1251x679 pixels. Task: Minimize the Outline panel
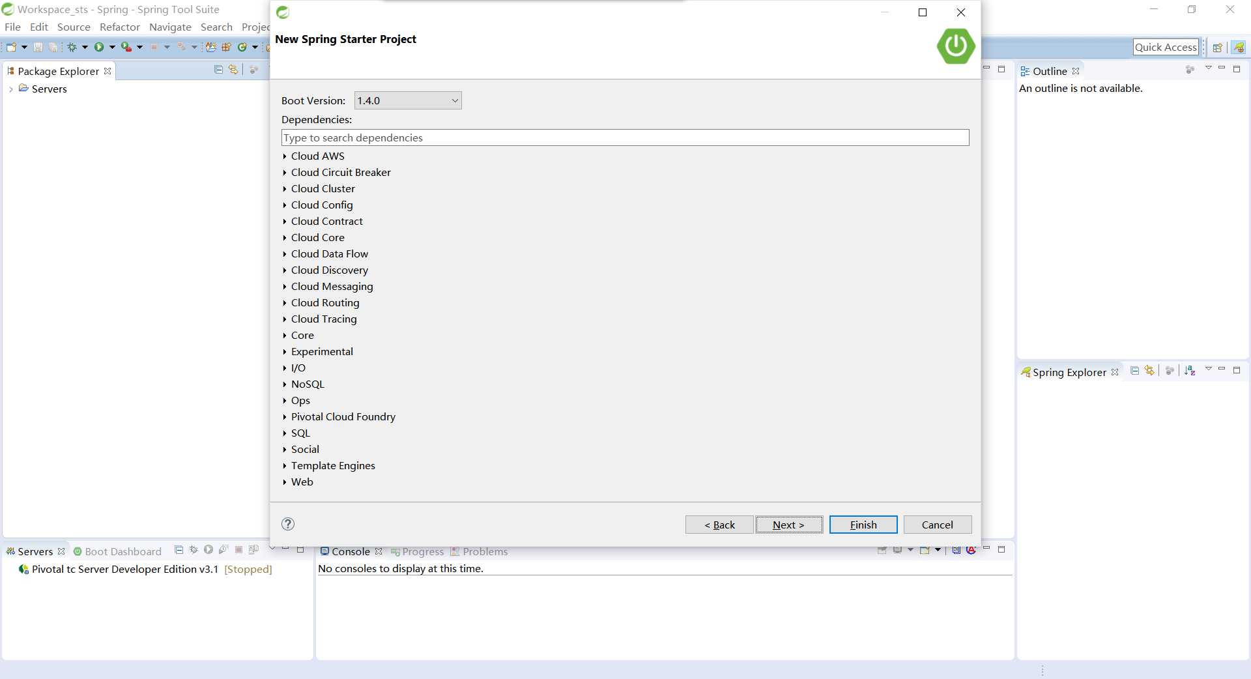click(1222, 68)
